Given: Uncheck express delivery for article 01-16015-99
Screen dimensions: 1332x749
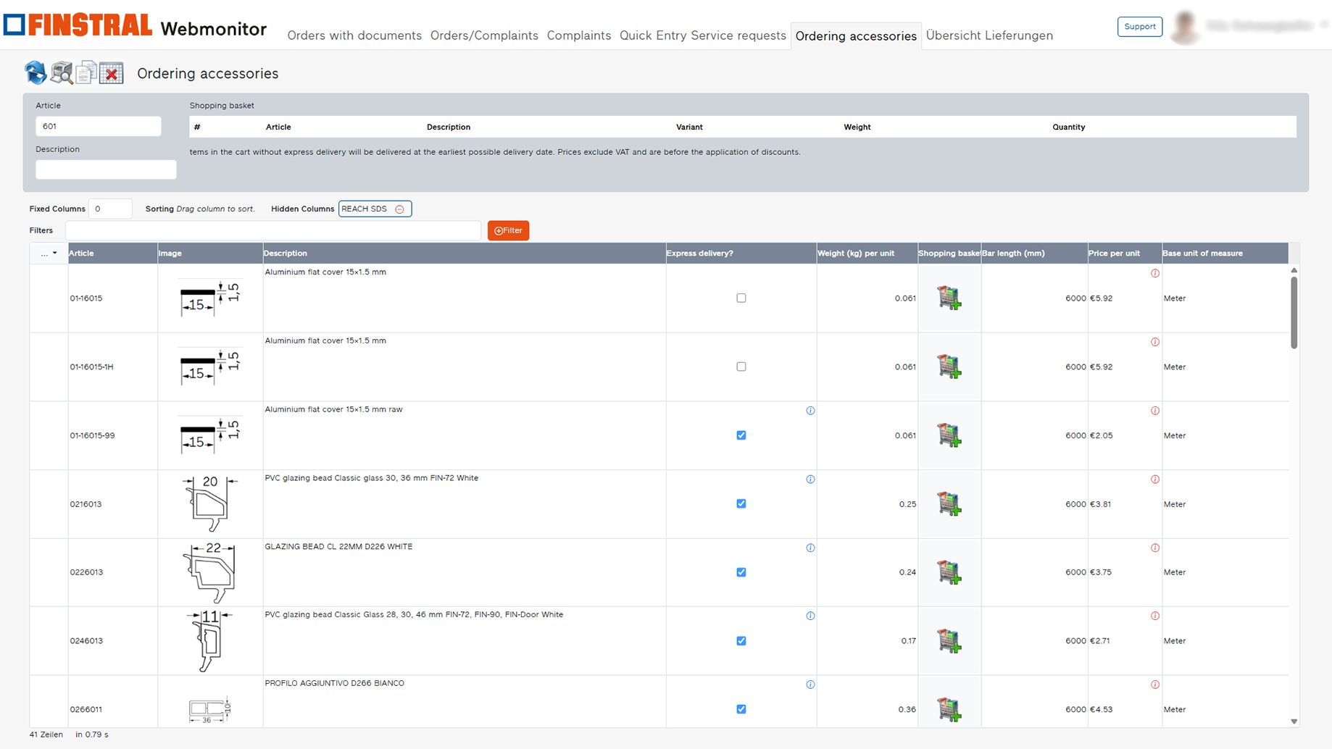Looking at the screenshot, I should pyautogui.click(x=741, y=435).
